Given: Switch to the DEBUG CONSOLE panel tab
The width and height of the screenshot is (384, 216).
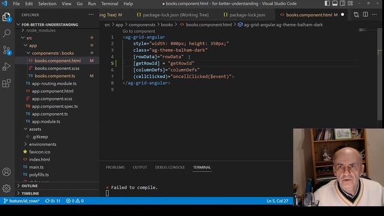Looking at the screenshot, I should click(170, 167).
